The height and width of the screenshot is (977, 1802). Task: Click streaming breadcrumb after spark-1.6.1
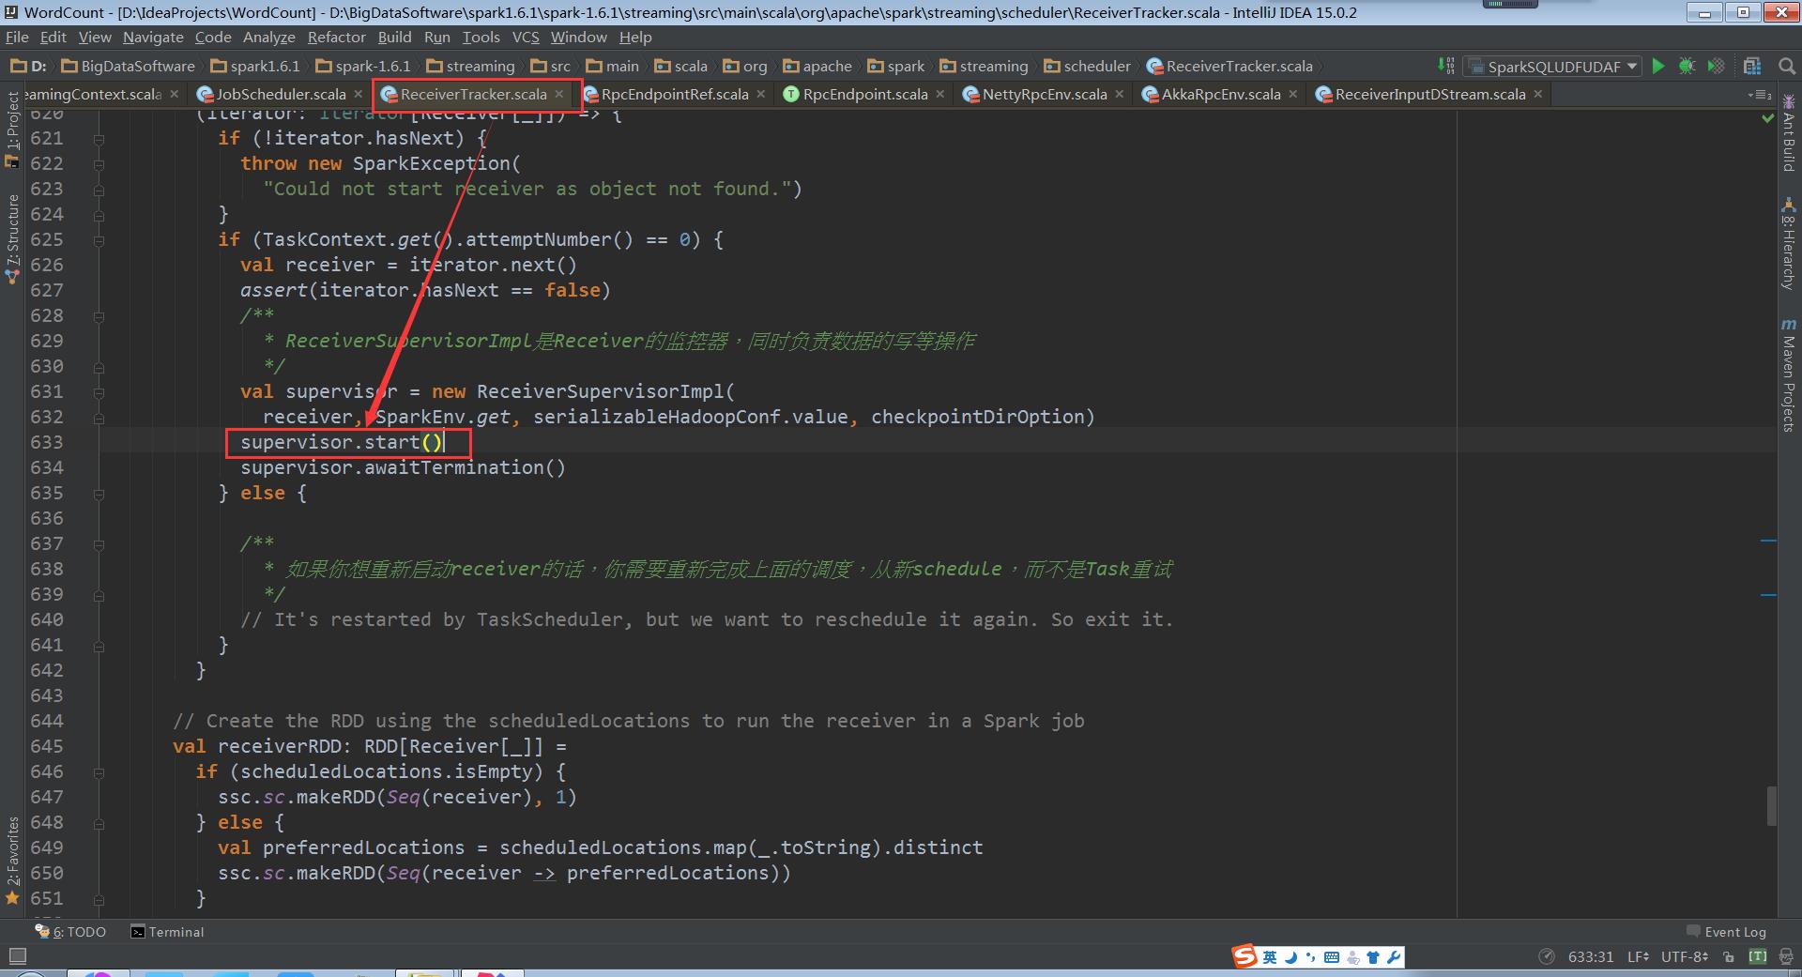[470, 66]
